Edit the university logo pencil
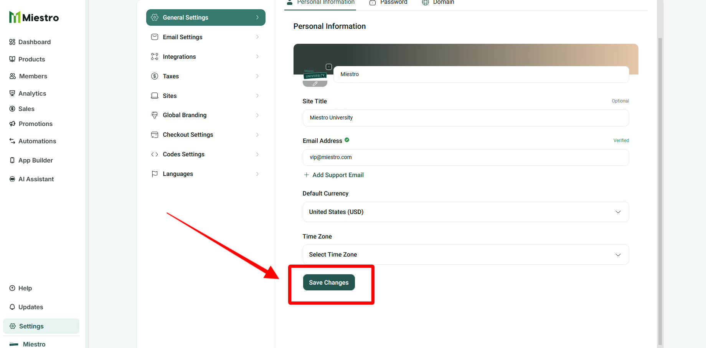706x348 pixels. (315, 83)
